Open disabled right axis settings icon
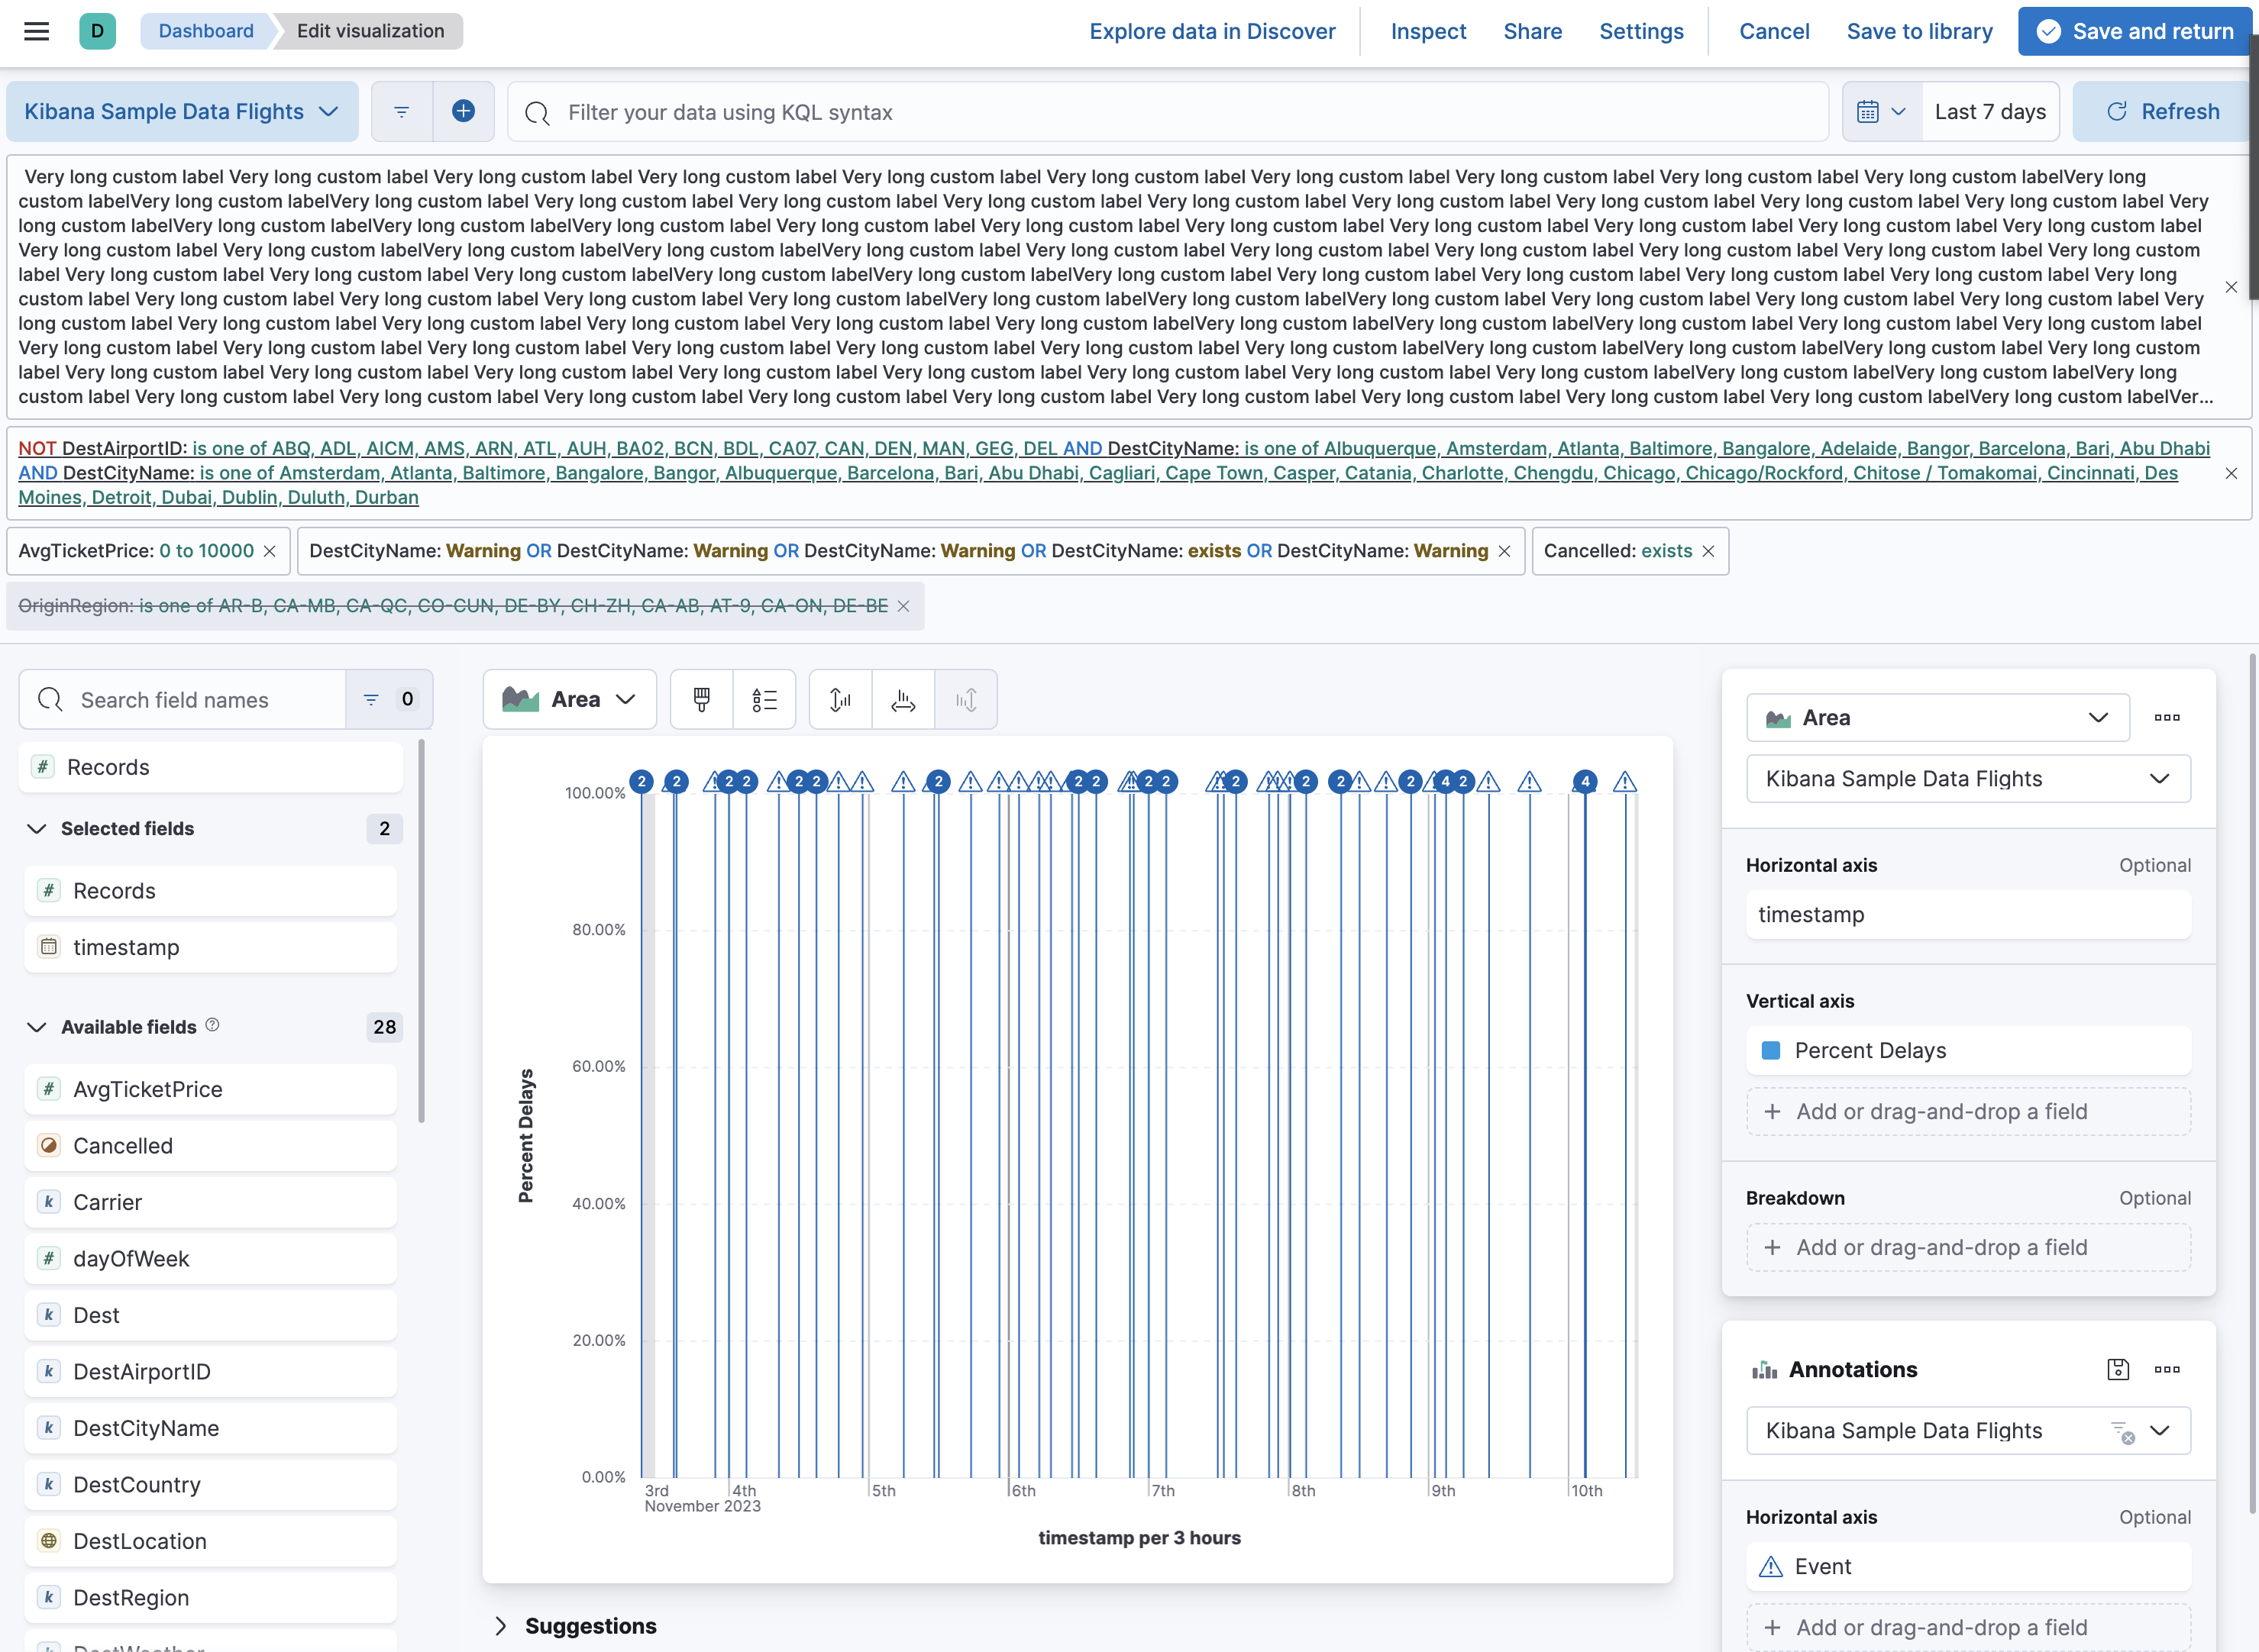Image resolution: width=2259 pixels, height=1652 pixels. [x=965, y=699]
